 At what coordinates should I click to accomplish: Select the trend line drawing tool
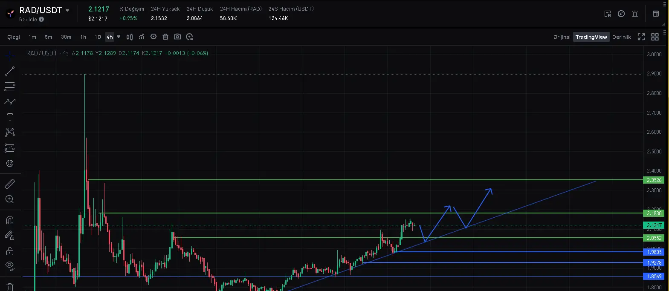point(10,71)
